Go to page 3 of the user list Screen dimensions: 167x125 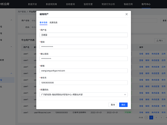tap(161, 118)
